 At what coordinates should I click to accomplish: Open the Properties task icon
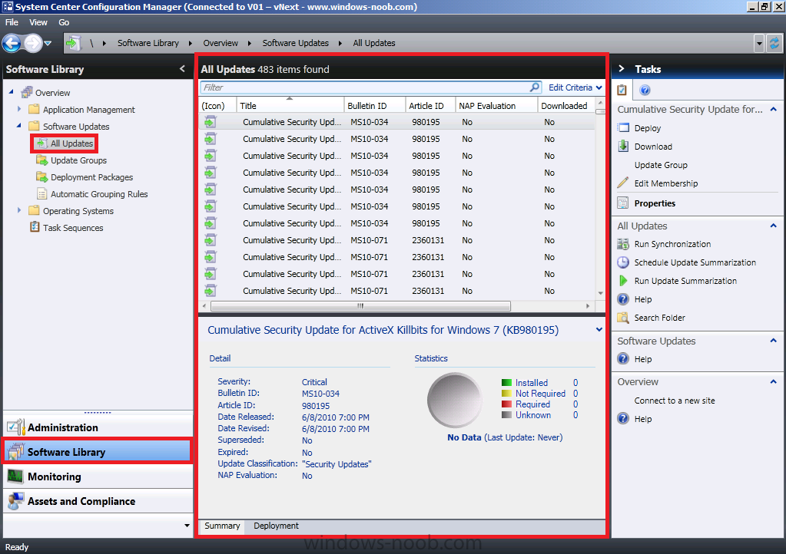(x=623, y=203)
